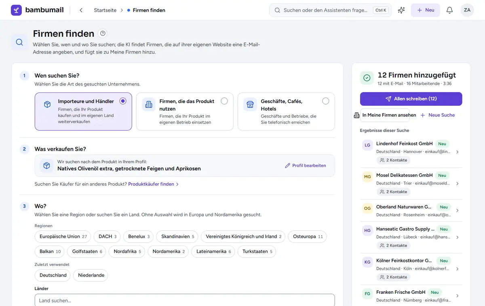
Task: Click the help question mark beside Firmen finden
Action: pos(103,34)
